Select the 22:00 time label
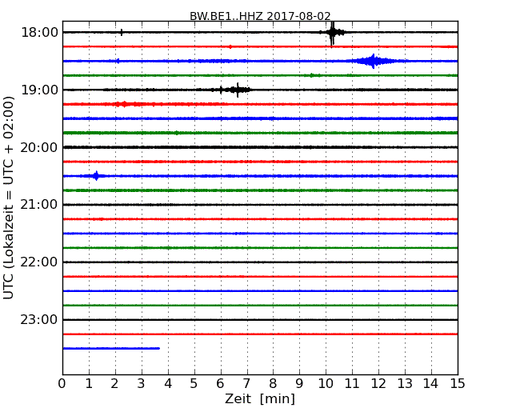Screen dimensions: 520x416 [x=39, y=262]
